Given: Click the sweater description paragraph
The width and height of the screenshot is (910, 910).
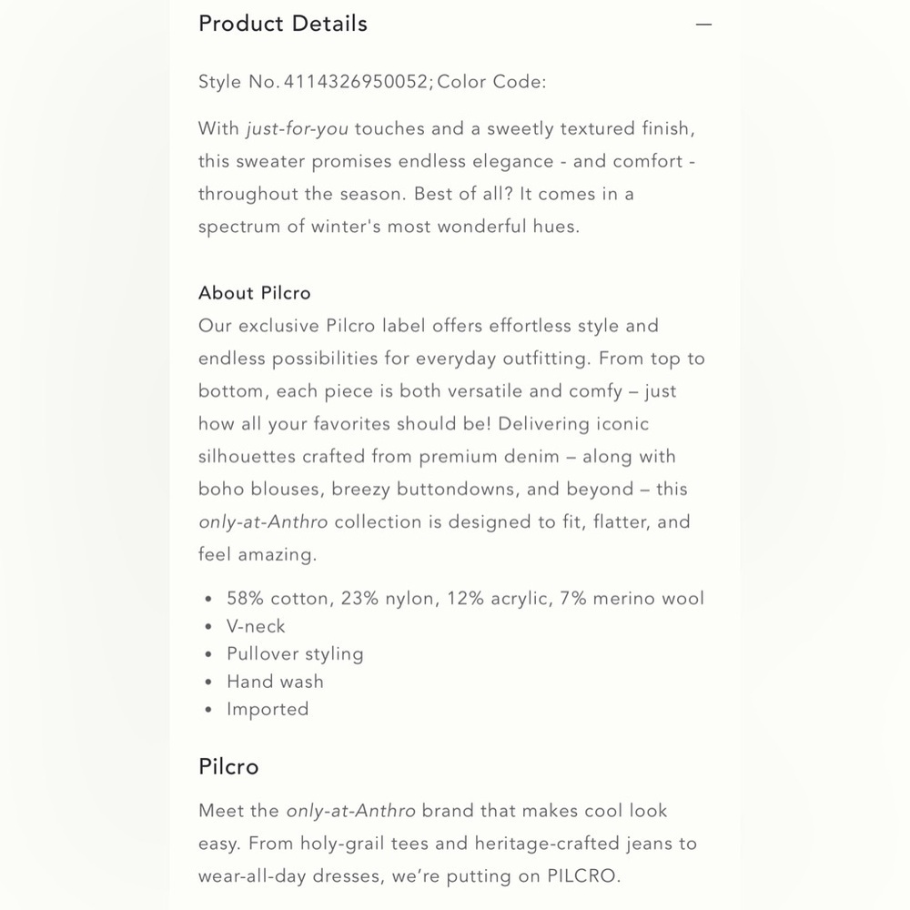Looking at the screenshot, I should [447, 177].
